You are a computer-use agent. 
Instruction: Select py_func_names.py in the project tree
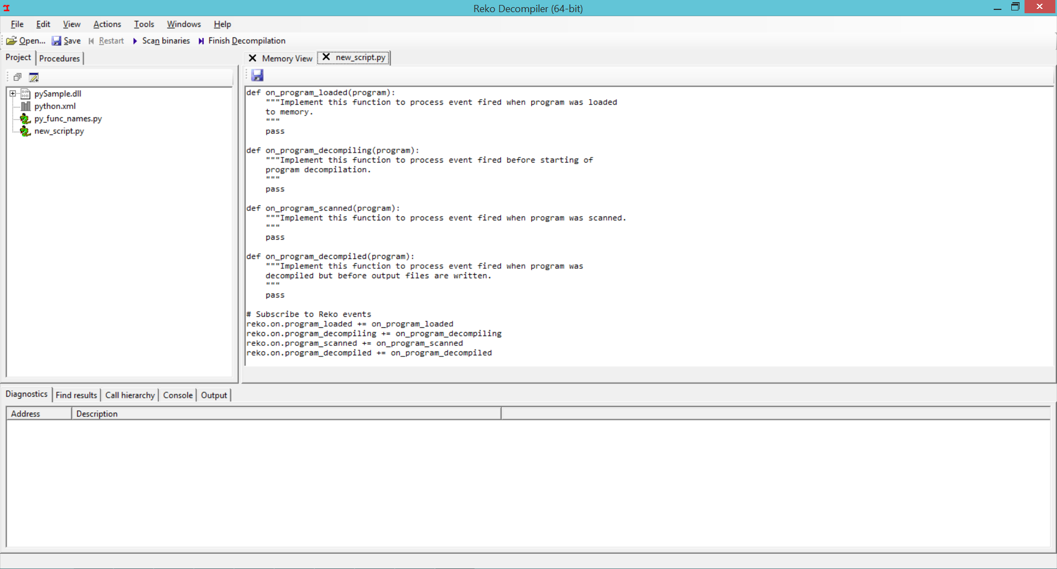68,118
